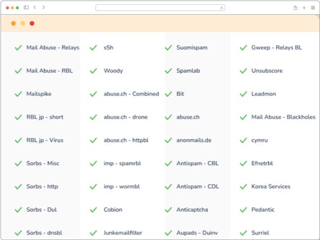Click checkmark beside Gweep - Relays BL
Screen dimensions: 320x240
tap(244, 48)
